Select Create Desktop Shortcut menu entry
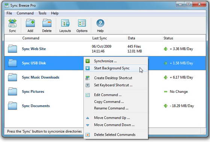 coord(116,78)
